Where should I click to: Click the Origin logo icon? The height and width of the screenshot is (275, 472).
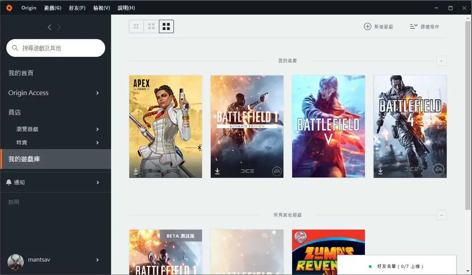(9, 8)
